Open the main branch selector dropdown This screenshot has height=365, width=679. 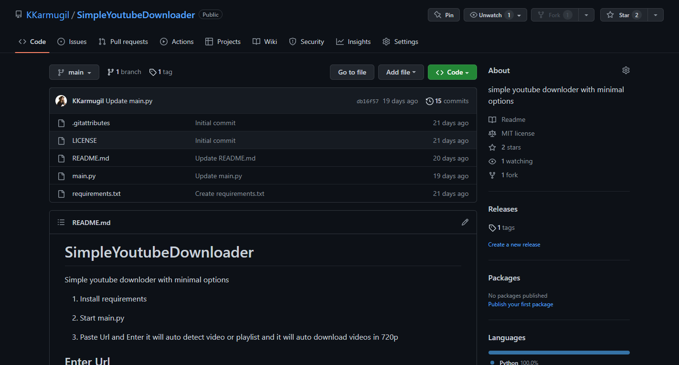(74, 72)
